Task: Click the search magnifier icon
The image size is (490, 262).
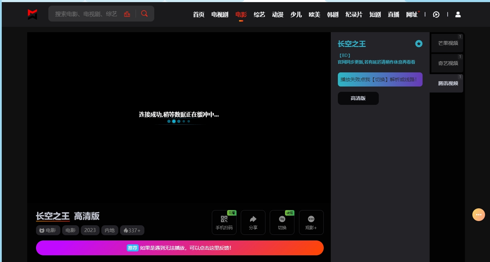Action: (144, 13)
